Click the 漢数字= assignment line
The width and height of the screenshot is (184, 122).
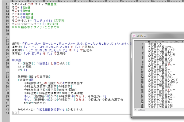(x=52, y=47)
